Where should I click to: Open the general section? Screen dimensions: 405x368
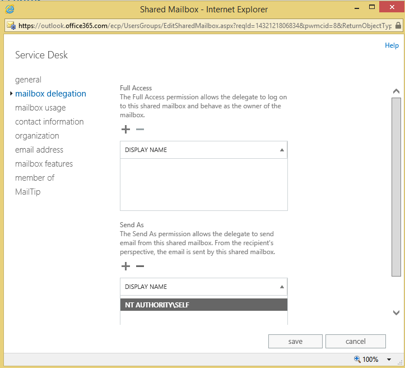[x=28, y=80]
